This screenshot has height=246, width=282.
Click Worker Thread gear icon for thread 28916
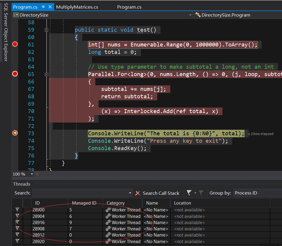coord(108,223)
